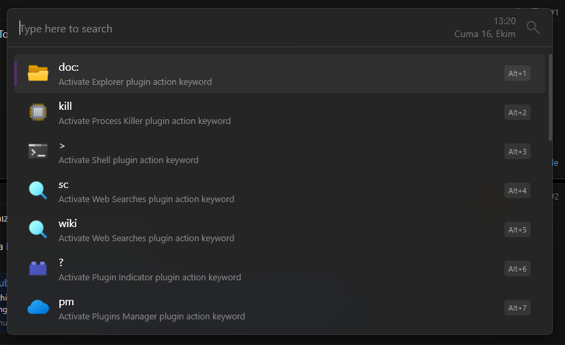Click the Alt+6 hotkey badge
565x345 pixels.
click(517, 269)
